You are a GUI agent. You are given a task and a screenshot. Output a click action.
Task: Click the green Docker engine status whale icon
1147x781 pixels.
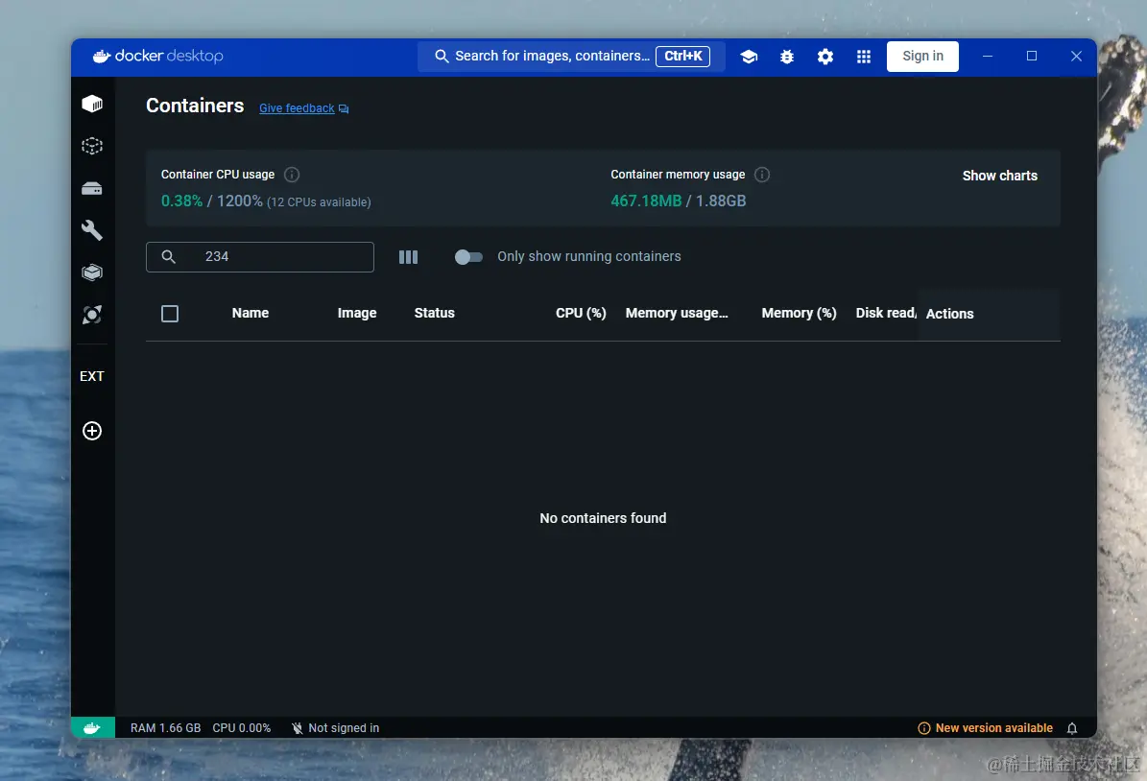(x=92, y=727)
